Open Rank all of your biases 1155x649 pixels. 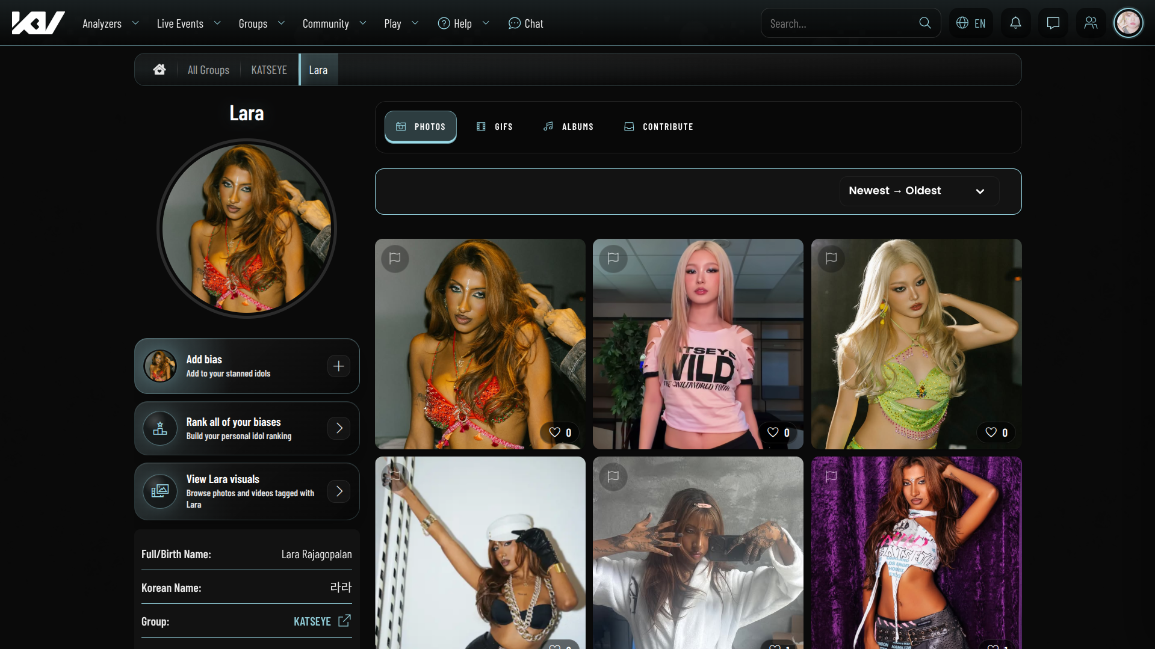(x=247, y=428)
